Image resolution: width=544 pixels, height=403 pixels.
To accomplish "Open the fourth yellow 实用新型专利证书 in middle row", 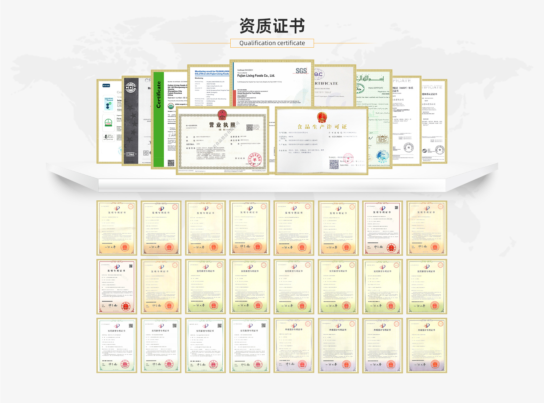I will [x=338, y=287].
